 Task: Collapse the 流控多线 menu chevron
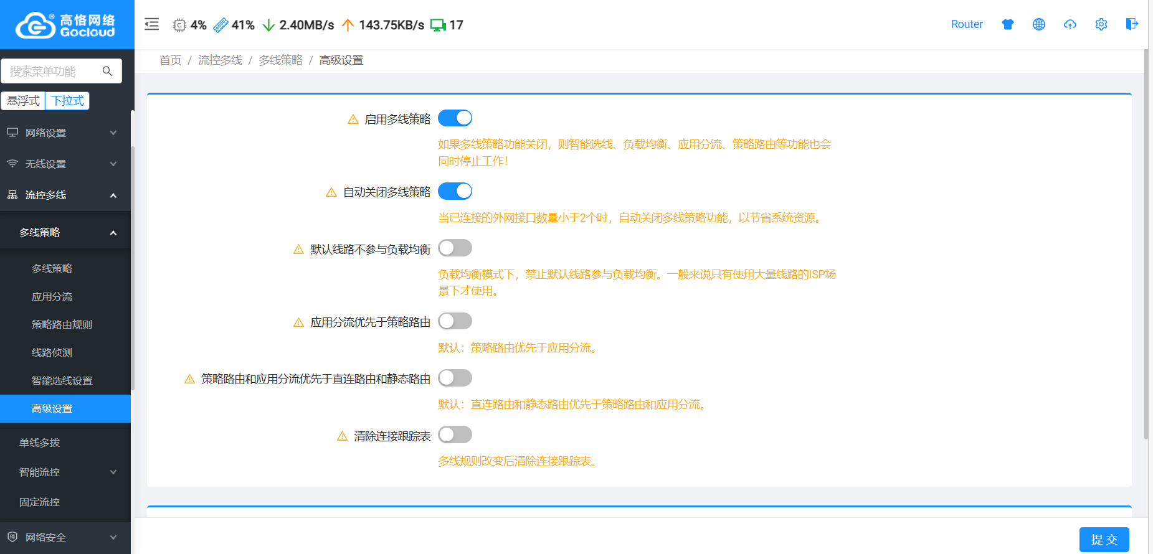113,195
